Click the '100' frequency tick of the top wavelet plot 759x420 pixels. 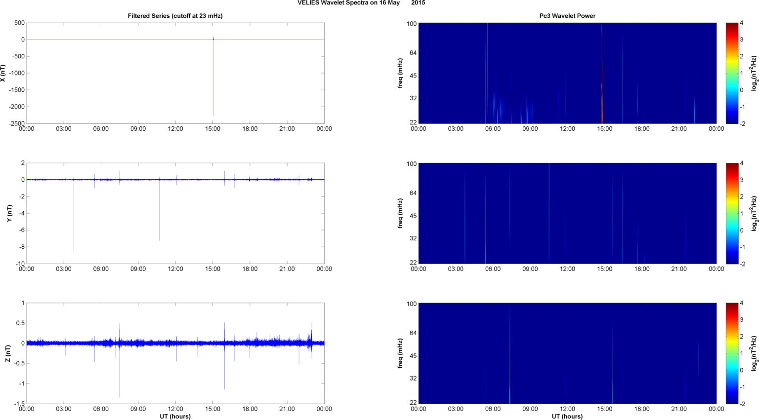pyautogui.click(x=412, y=24)
